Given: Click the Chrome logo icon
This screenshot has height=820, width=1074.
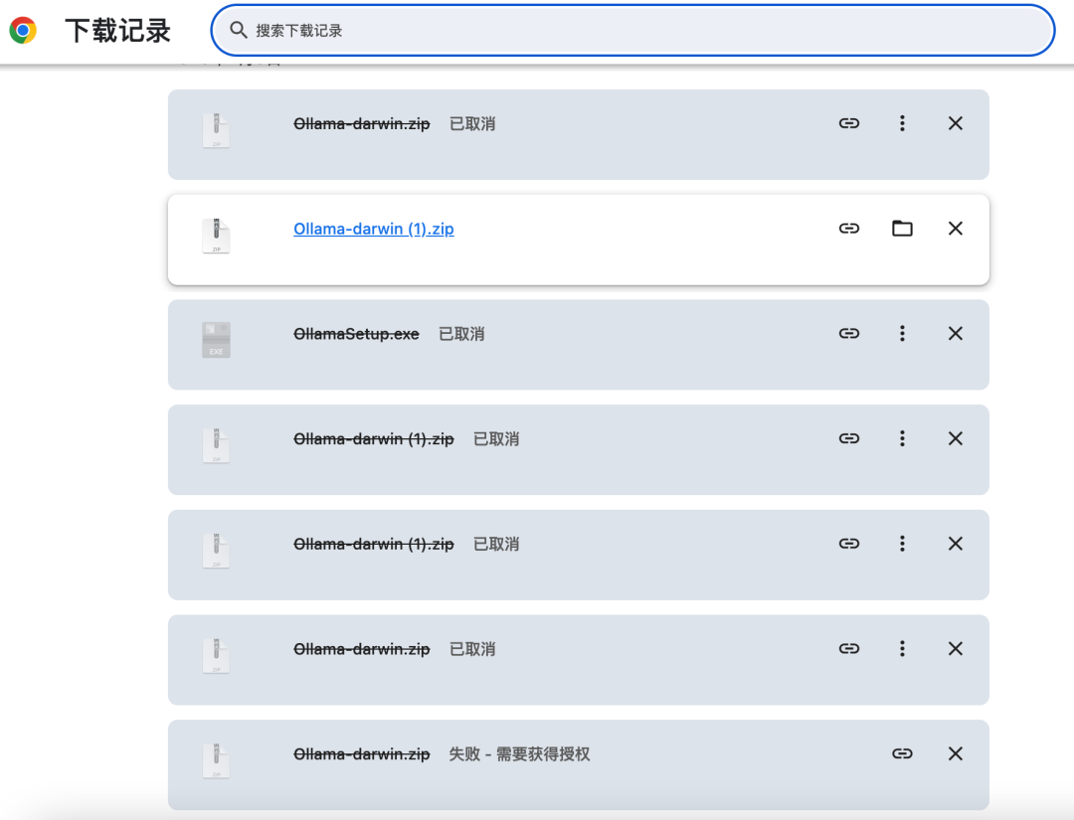Looking at the screenshot, I should pyautogui.click(x=23, y=30).
